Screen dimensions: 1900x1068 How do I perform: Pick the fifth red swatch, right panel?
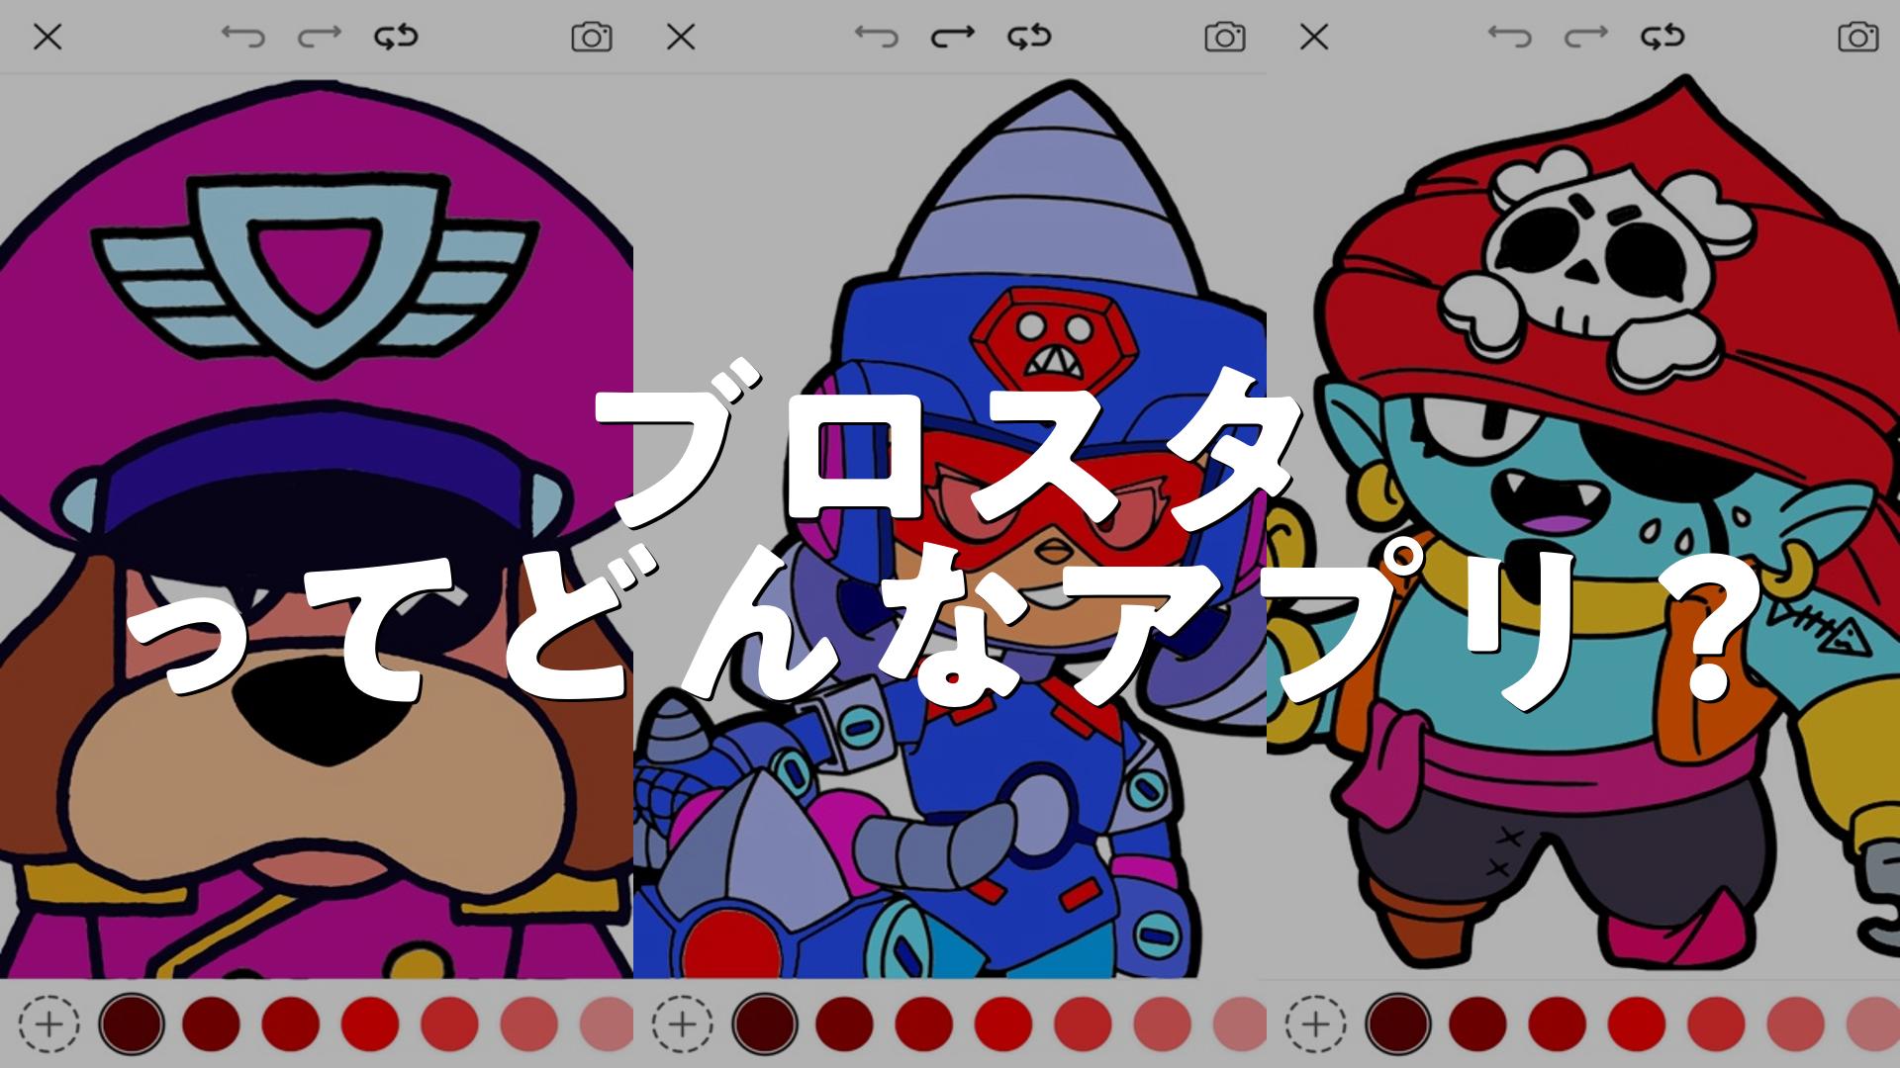coord(1716,1023)
